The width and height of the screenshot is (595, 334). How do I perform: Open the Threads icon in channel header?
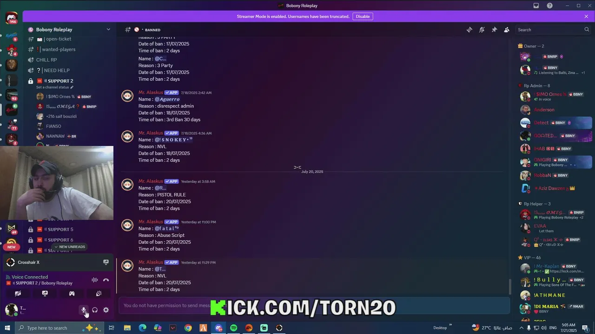coord(469,30)
